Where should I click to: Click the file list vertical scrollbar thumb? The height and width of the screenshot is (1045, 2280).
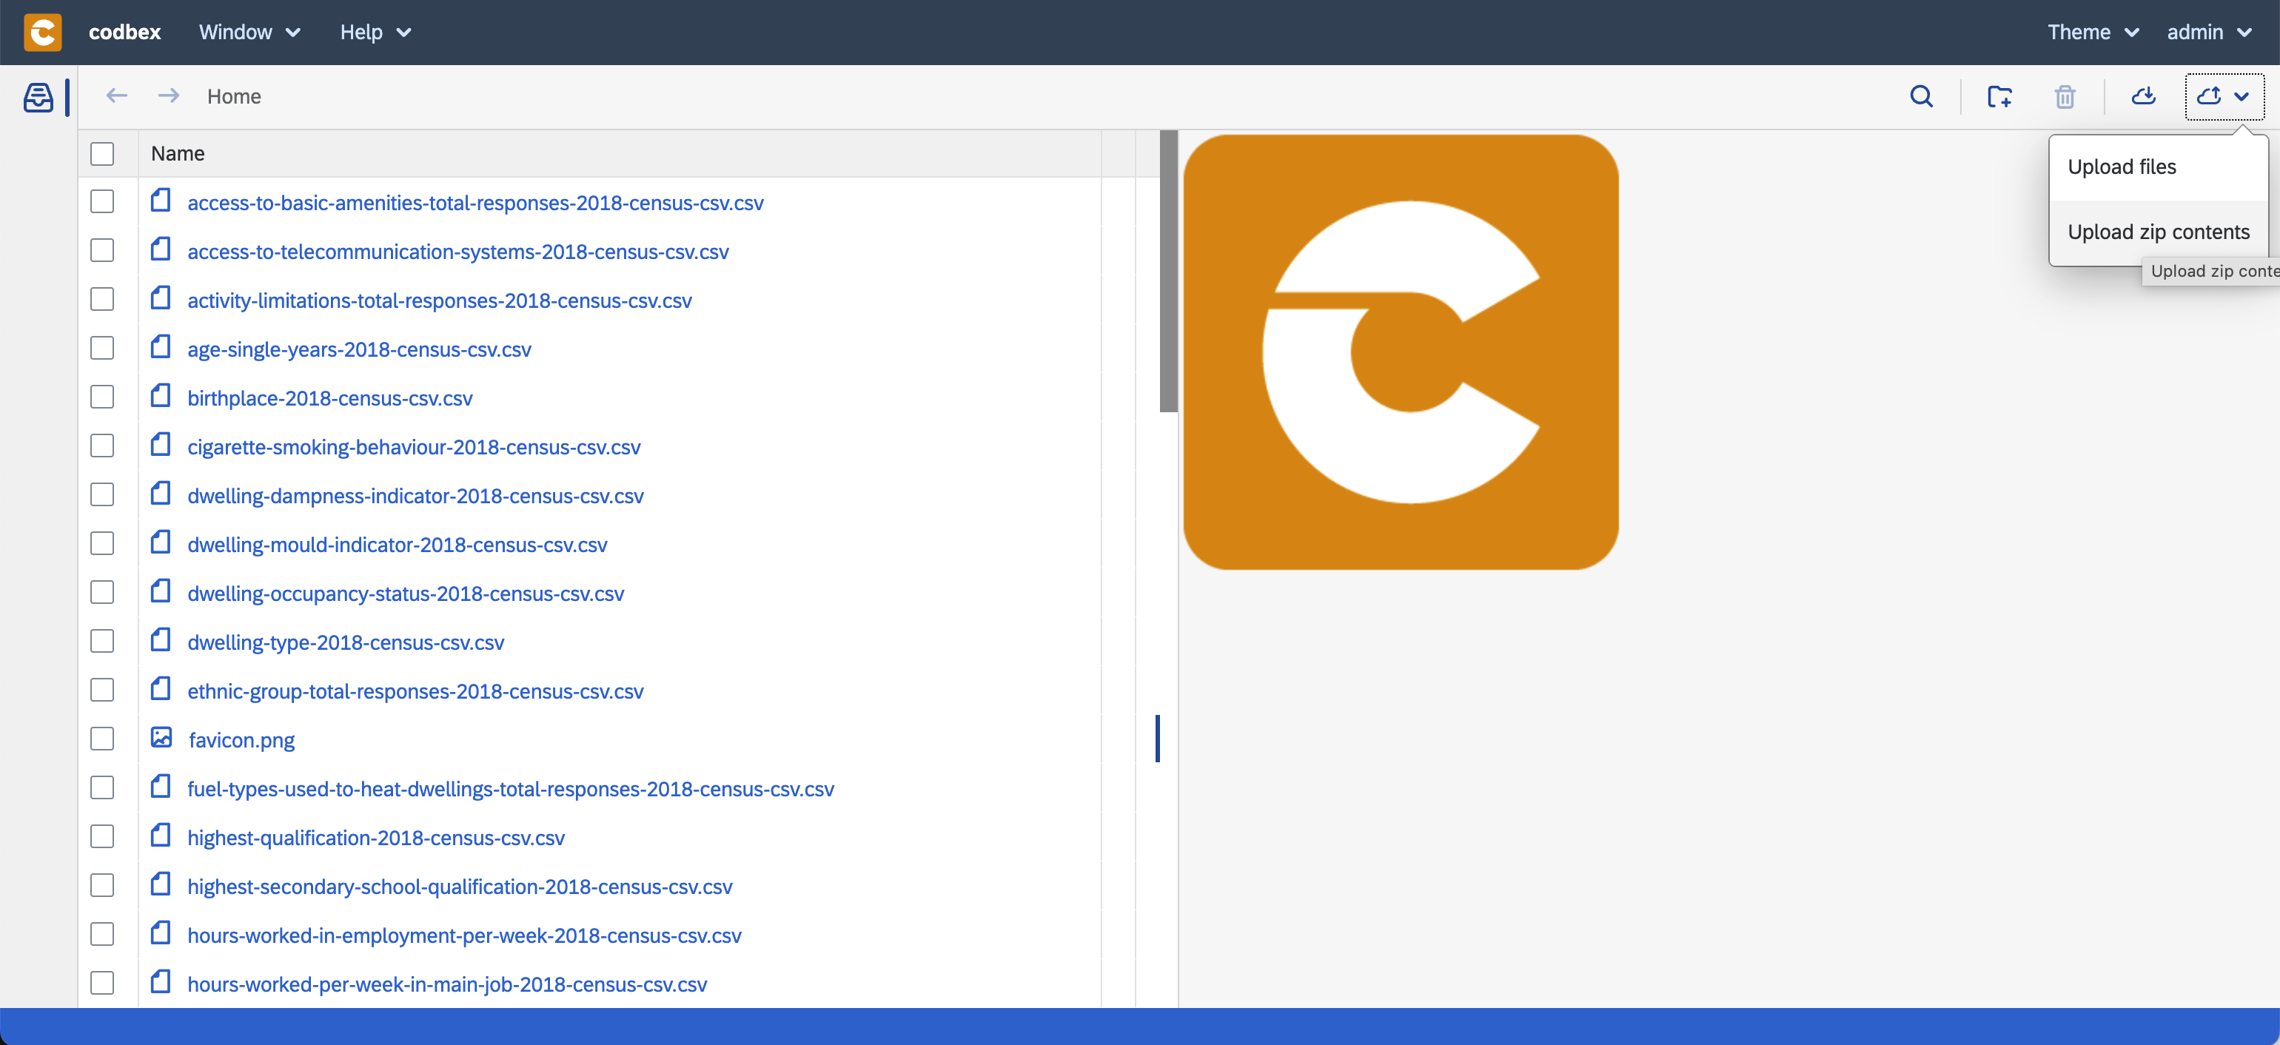[1168, 271]
